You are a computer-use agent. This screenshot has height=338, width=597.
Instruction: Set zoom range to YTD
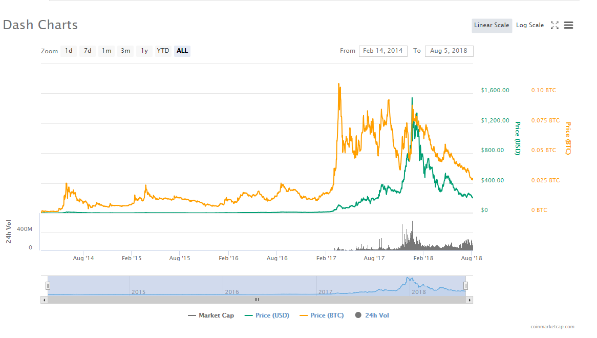pyautogui.click(x=163, y=51)
